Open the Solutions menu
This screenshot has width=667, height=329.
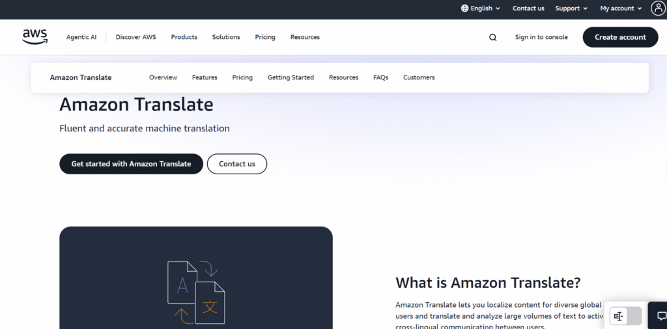[x=226, y=37]
